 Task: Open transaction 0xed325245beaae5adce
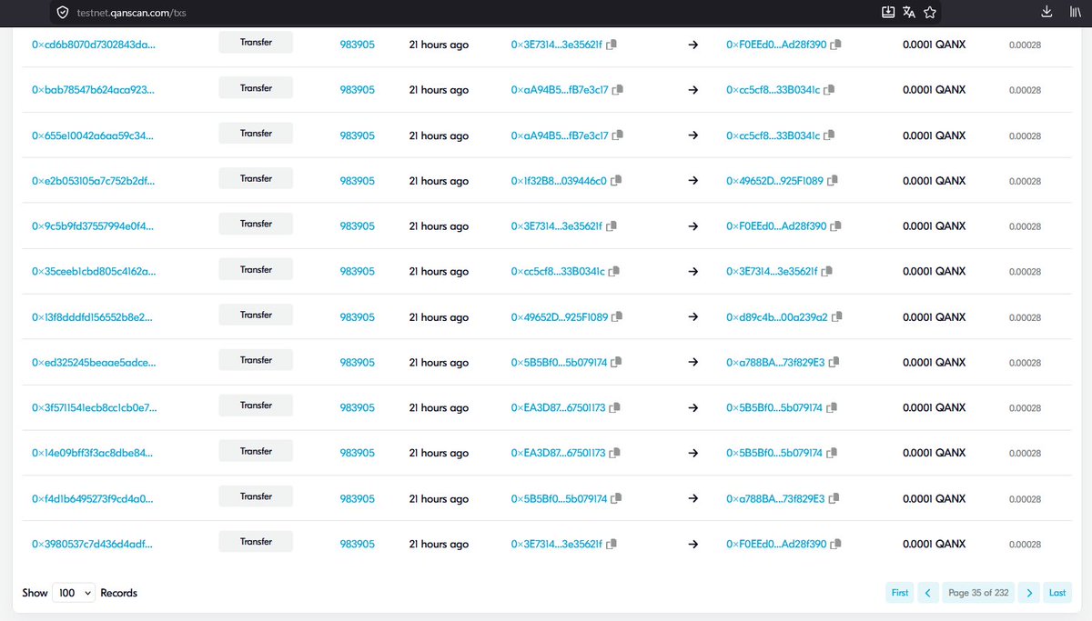pos(94,362)
